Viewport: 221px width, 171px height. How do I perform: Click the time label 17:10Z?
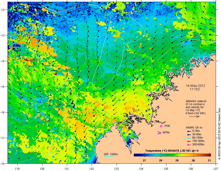[195, 89]
